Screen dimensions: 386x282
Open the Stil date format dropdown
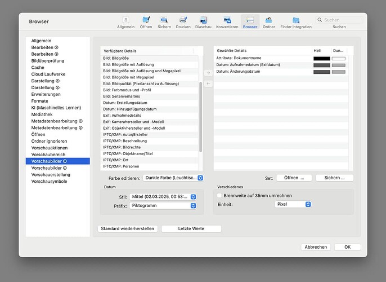163,197
